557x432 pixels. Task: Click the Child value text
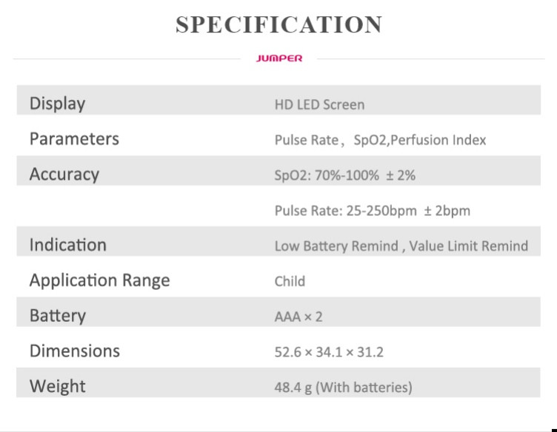290,281
